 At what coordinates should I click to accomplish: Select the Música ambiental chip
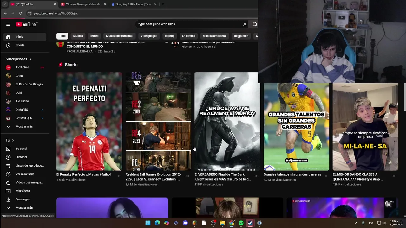pyautogui.click(x=214, y=36)
